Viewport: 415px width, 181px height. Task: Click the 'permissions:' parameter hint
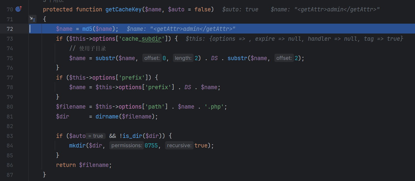(126, 145)
